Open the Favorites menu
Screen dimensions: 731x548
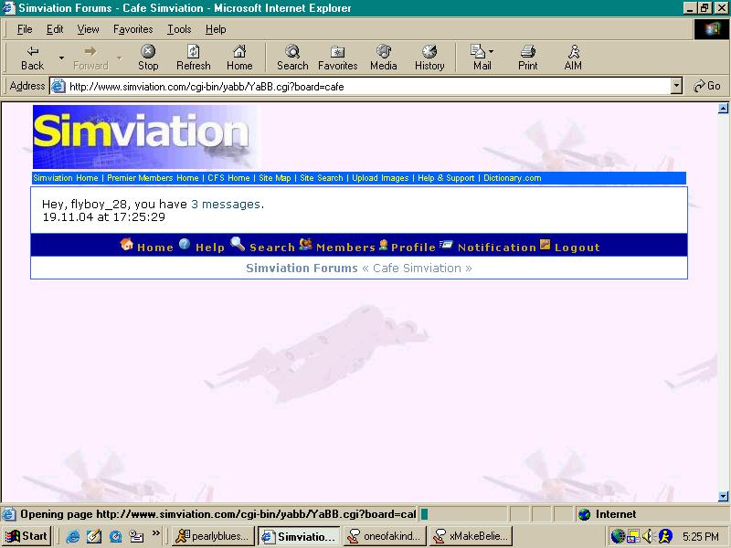[x=132, y=29]
